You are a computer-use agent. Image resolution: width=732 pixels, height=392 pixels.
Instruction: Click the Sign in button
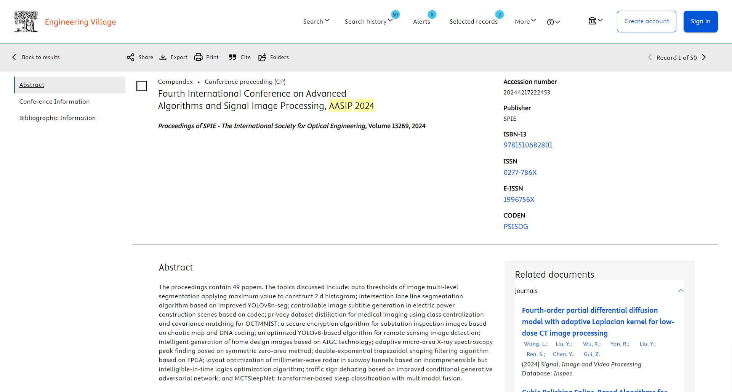pyautogui.click(x=701, y=21)
